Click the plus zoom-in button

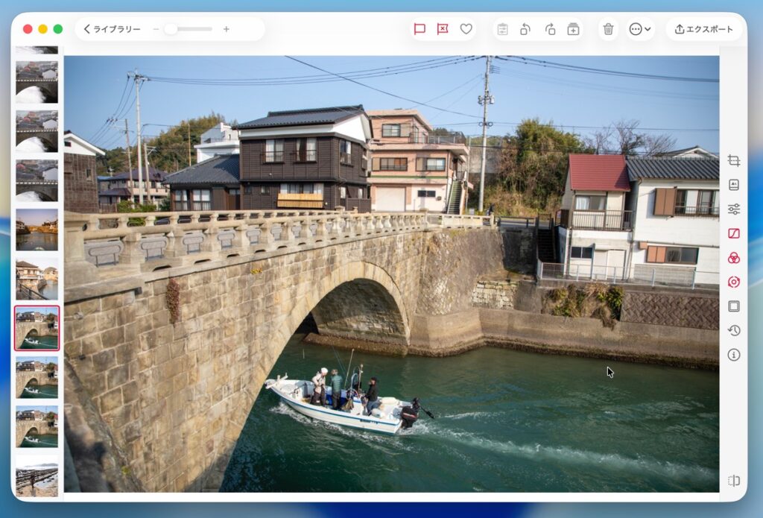(227, 29)
